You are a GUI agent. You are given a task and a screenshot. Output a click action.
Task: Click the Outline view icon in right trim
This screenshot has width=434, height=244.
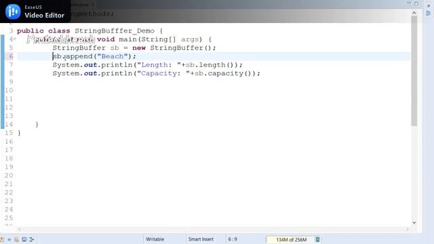[x=429, y=14]
